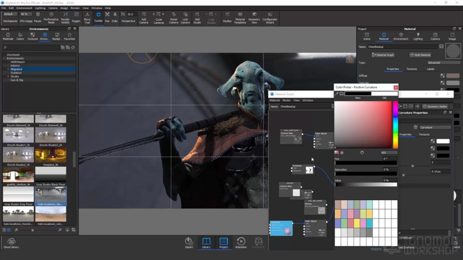Toggle the Project panel from bottom toolbar
This screenshot has height=260, width=463.
click(223, 243)
